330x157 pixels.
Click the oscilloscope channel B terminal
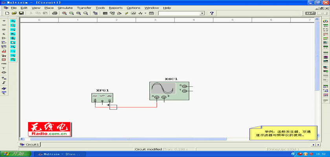point(164,97)
